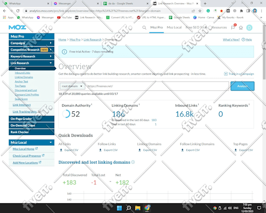The width and height of the screenshot is (266, 213).
Task: Click Chrome icon in taskbar
Action: [147, 208]
